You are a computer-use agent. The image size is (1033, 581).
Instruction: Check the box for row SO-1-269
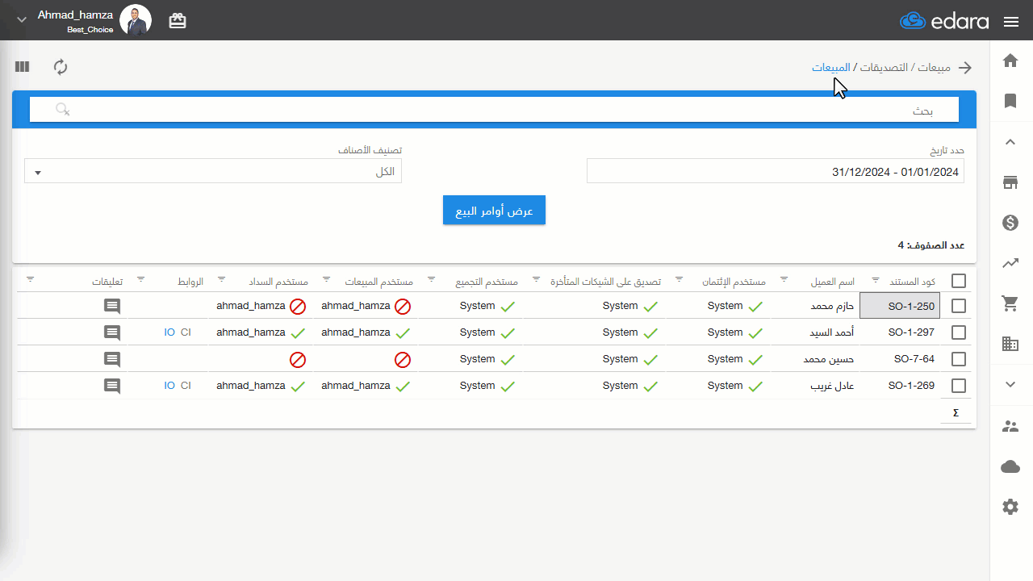click(x=959, y=386)
